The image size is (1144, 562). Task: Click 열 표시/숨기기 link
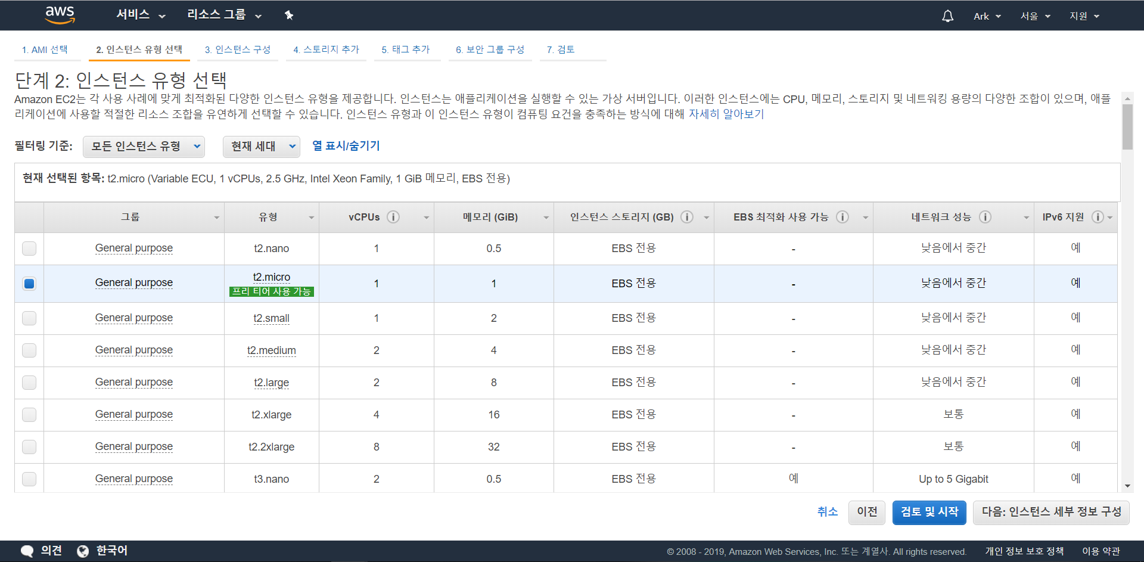pyautogui.click(x=346, y=146)
